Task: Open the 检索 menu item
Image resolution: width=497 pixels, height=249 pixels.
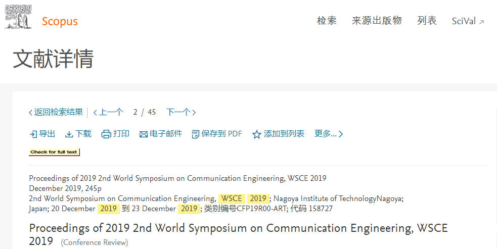Action: pos(327,21)
